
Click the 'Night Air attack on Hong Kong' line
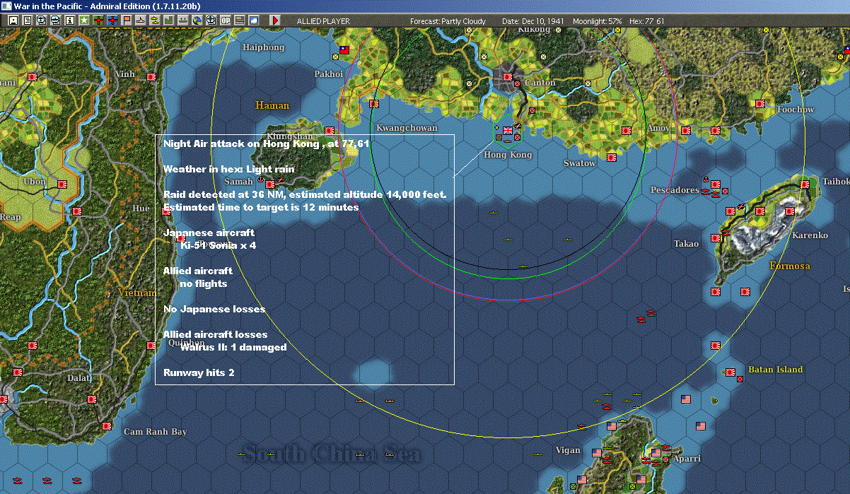(267, 143)
